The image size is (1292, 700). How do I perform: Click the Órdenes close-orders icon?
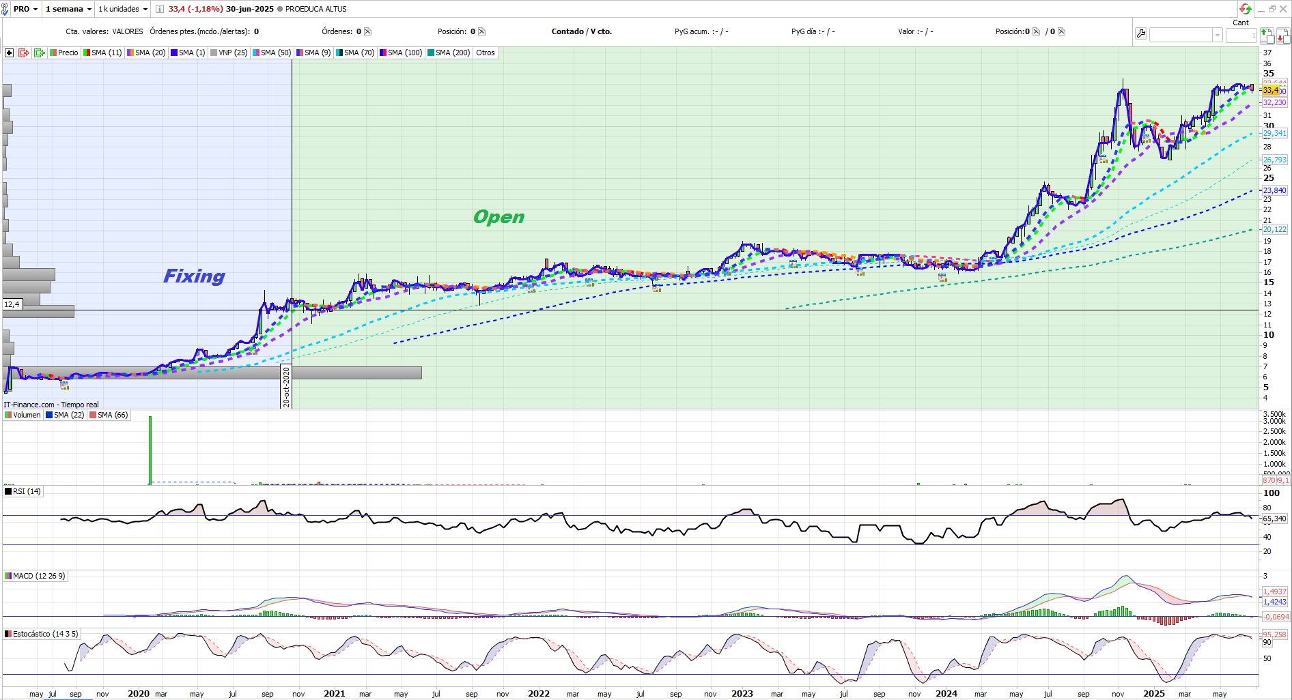[x=368, y=31]
